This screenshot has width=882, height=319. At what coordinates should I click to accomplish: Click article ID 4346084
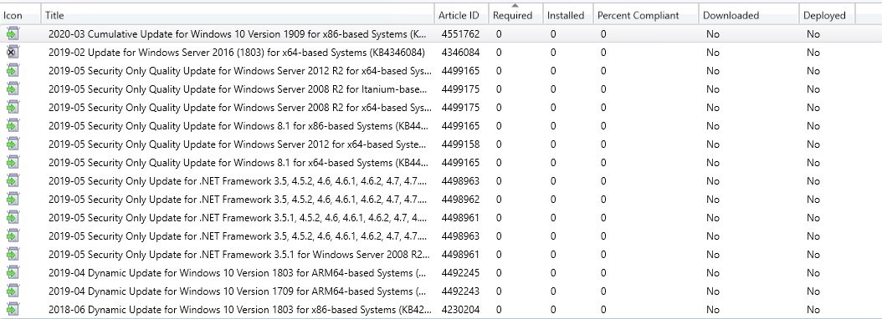(461, 53)
